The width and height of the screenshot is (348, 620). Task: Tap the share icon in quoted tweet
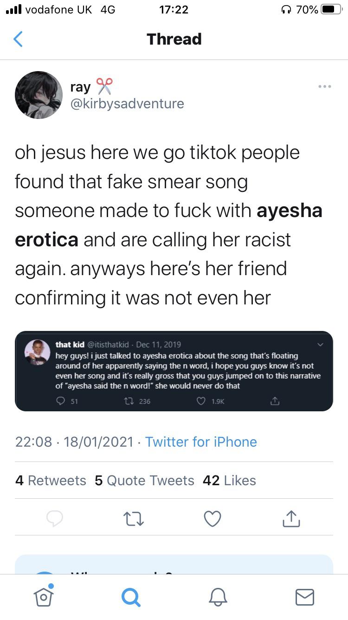coord(275,401)
